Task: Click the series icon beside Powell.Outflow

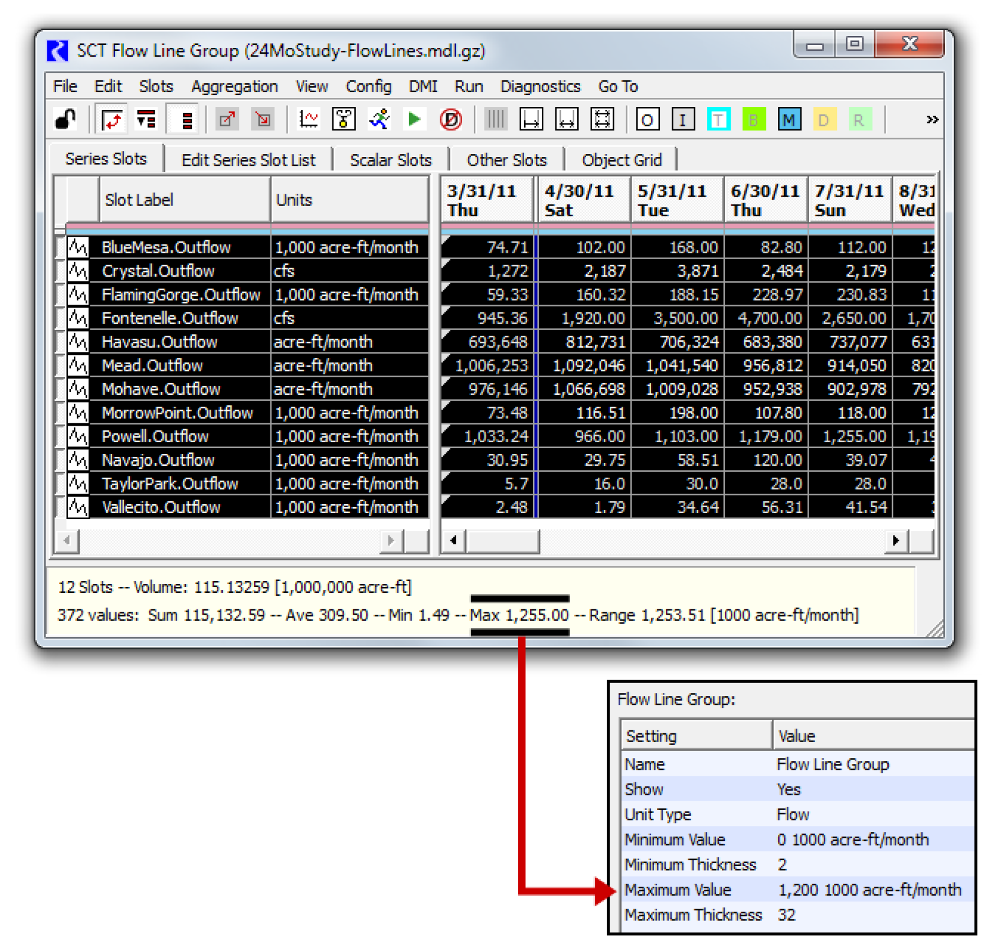Action: pos(78,436)
